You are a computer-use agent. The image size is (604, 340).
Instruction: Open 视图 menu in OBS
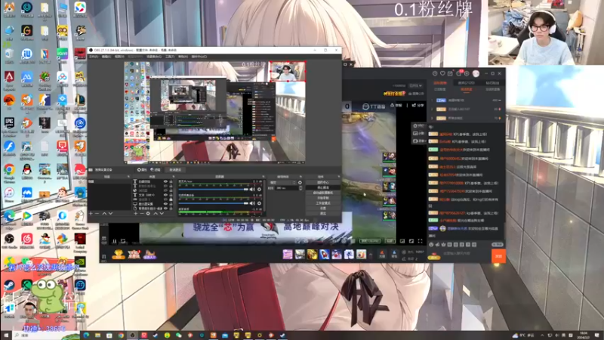[x=119, y=57]
